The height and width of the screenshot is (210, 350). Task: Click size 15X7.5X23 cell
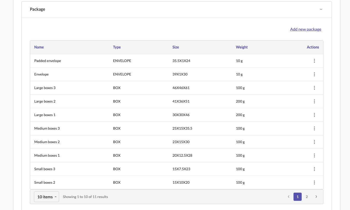coord(181,169)
